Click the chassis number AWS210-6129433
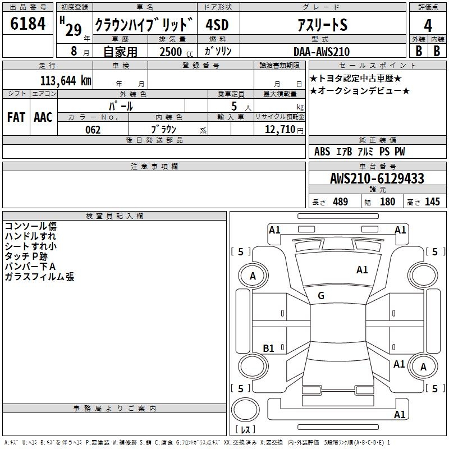 tap(377, 178)
